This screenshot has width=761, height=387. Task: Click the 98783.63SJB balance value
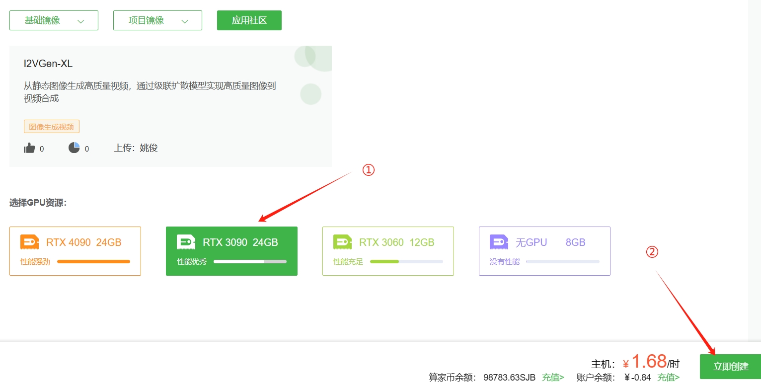click(x=509, y=378)
